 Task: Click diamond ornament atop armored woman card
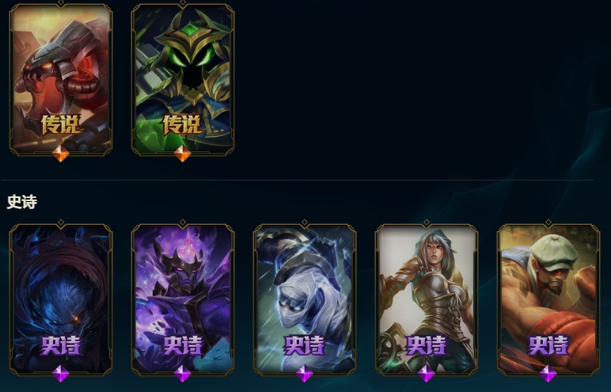click(427, 223)
